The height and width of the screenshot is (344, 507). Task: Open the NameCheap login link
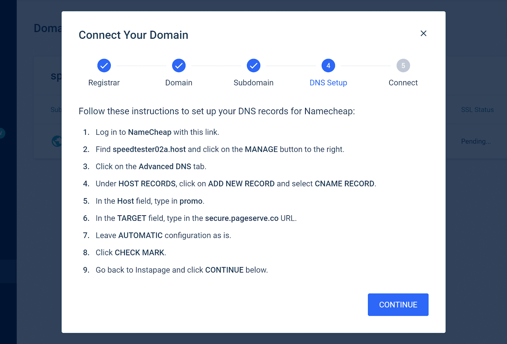coord(150,132)
